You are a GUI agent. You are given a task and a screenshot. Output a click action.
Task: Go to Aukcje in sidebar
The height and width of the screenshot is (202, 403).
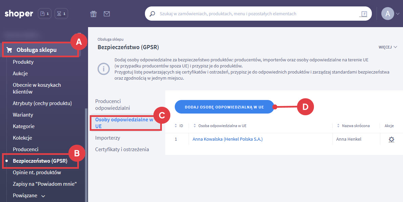pyautogui.click(x=20, y=74)
